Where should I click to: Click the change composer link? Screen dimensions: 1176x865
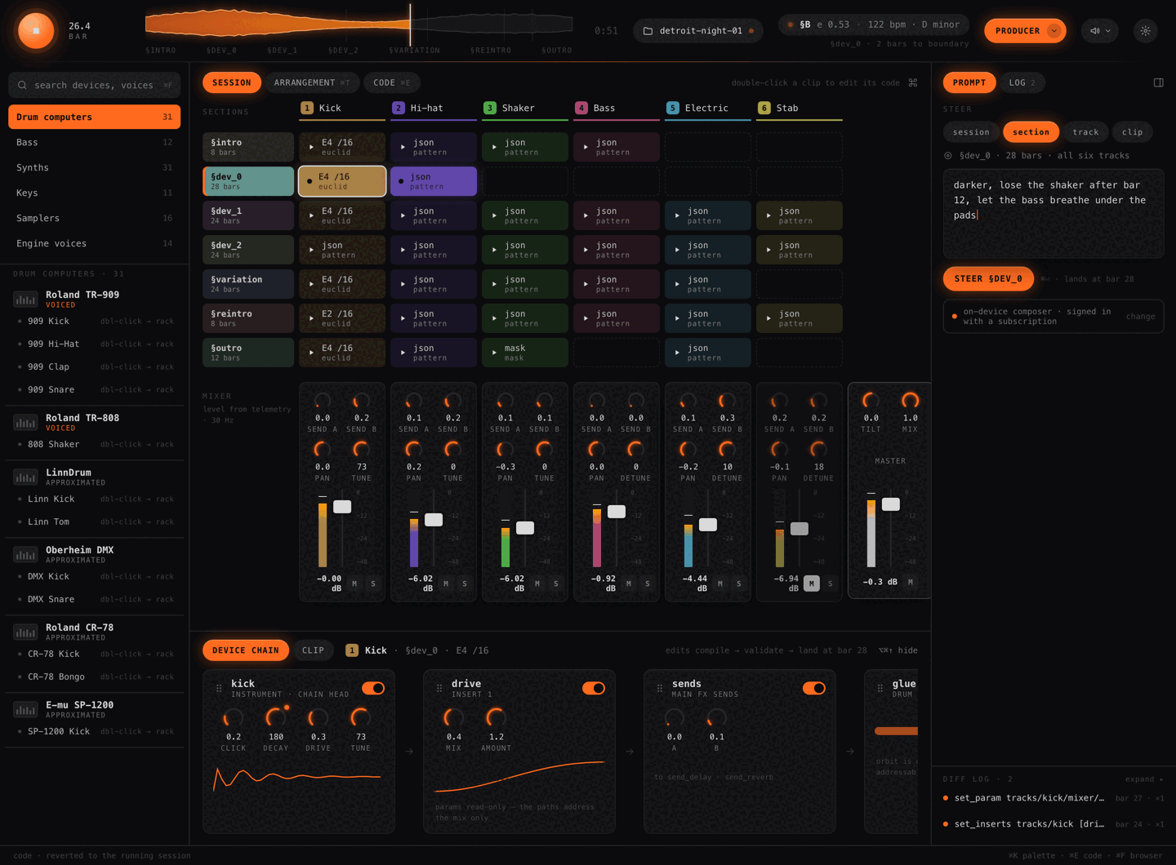tap(1140, 317)
